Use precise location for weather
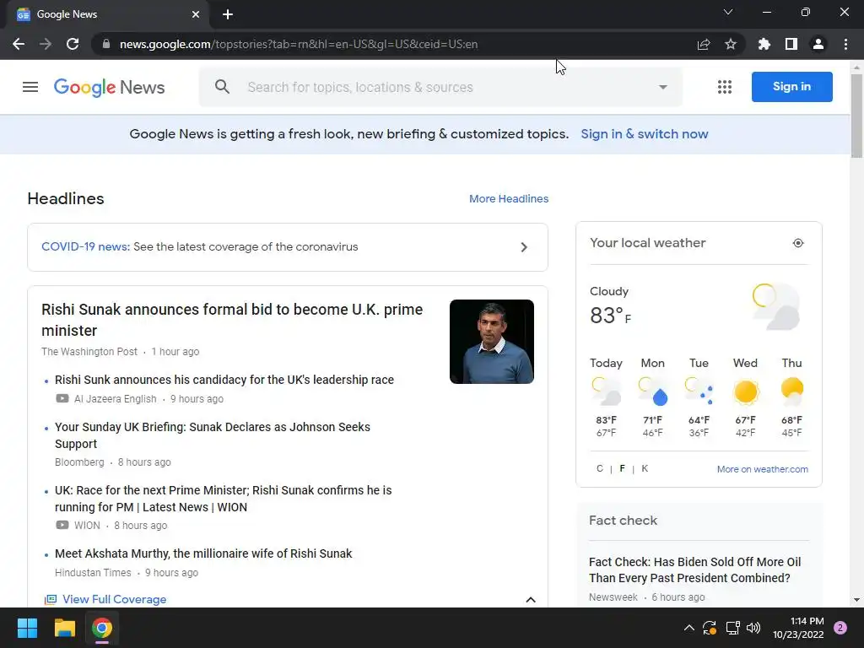 pyautogui.click(x=798, y=243)
